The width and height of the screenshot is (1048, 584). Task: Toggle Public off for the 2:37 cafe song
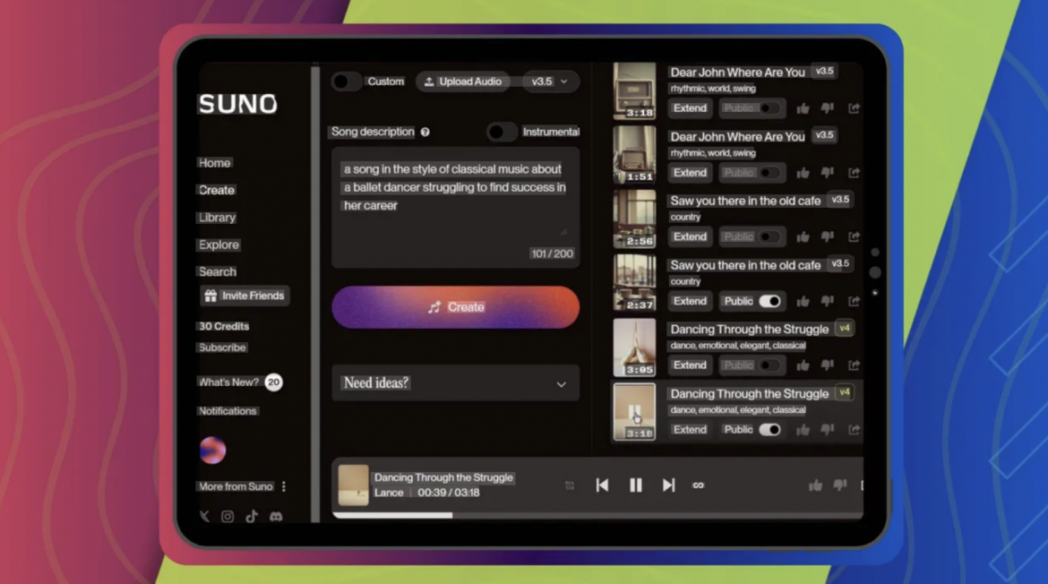769,301
